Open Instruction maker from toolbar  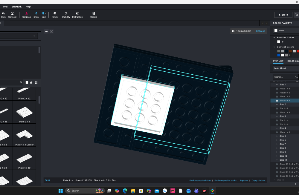[77, 15]
